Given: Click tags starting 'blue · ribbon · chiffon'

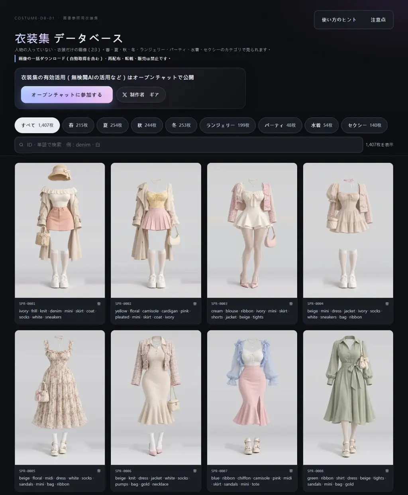Looking at the screenshot, I should [x=252, y=481].
